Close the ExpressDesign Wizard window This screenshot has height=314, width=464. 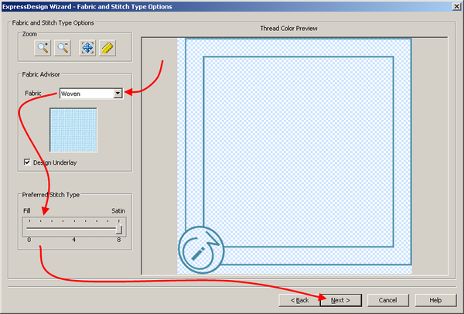click(456, 6)
